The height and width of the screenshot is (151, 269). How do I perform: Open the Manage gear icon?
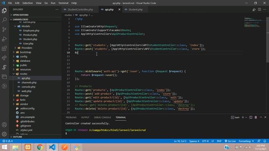pyautogui.click(x=4, y=134)
